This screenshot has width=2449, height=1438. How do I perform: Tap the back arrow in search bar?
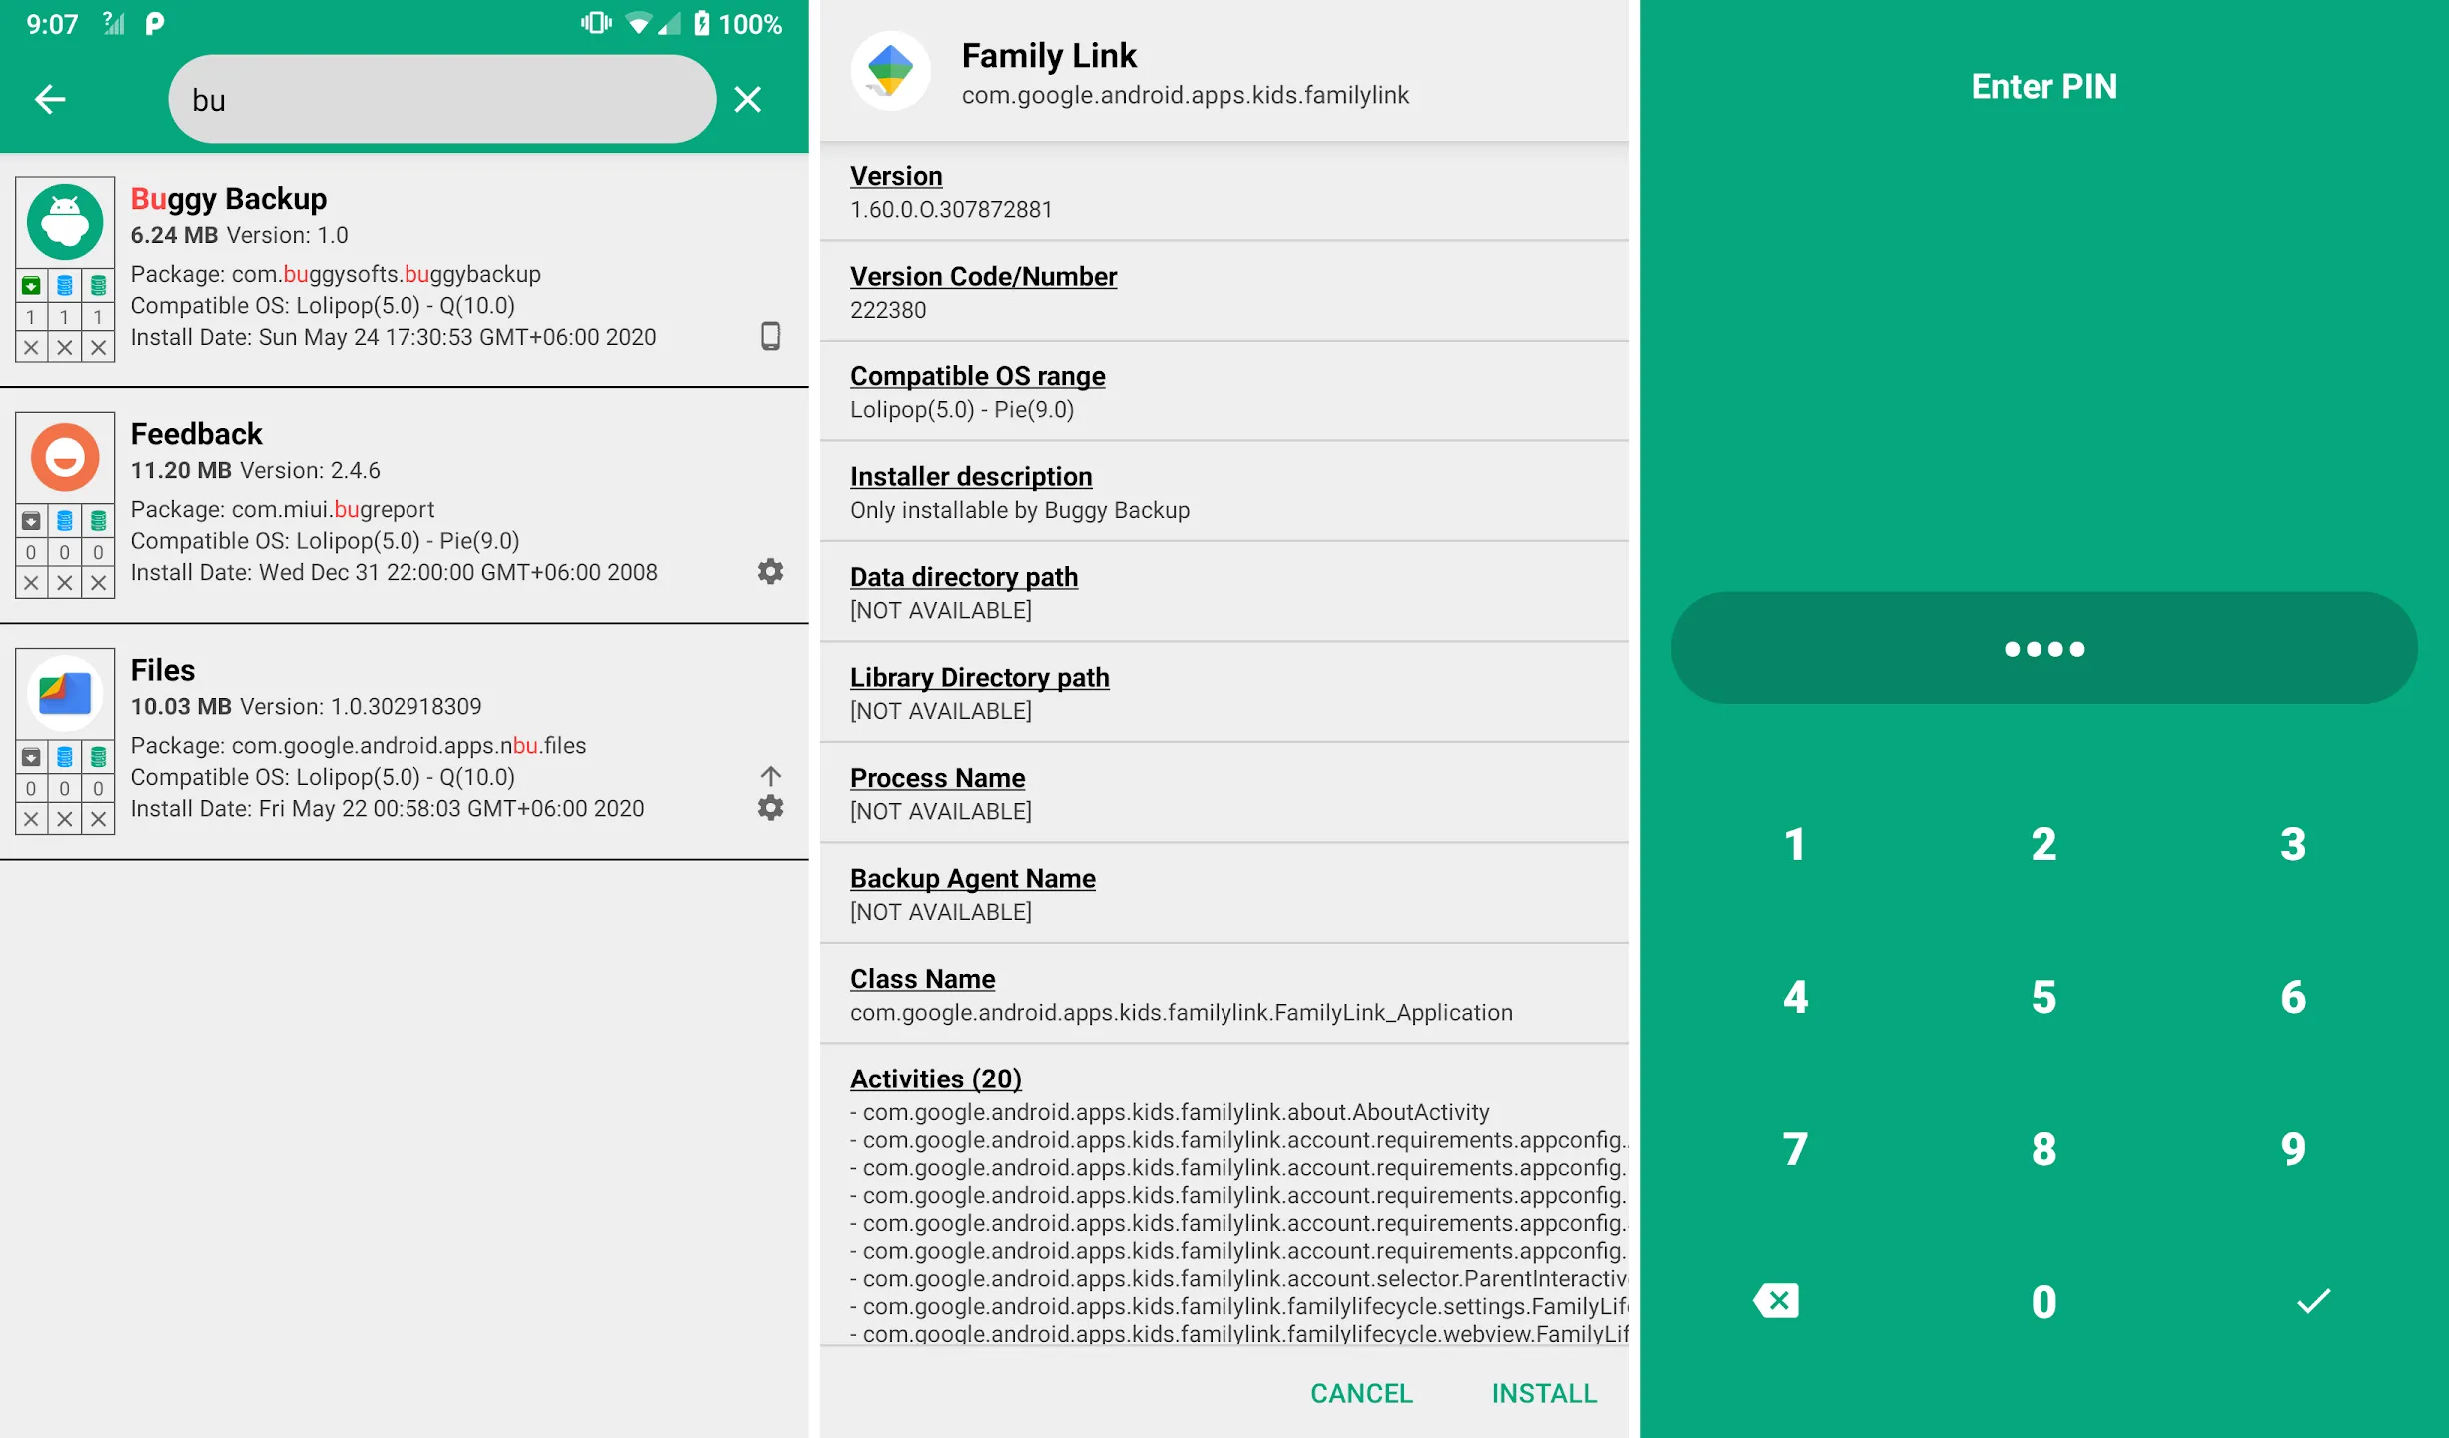[50, 99]
